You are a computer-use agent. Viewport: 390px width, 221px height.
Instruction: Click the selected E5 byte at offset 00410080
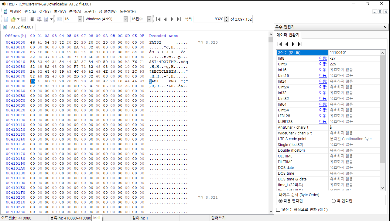tap(32, 81)
